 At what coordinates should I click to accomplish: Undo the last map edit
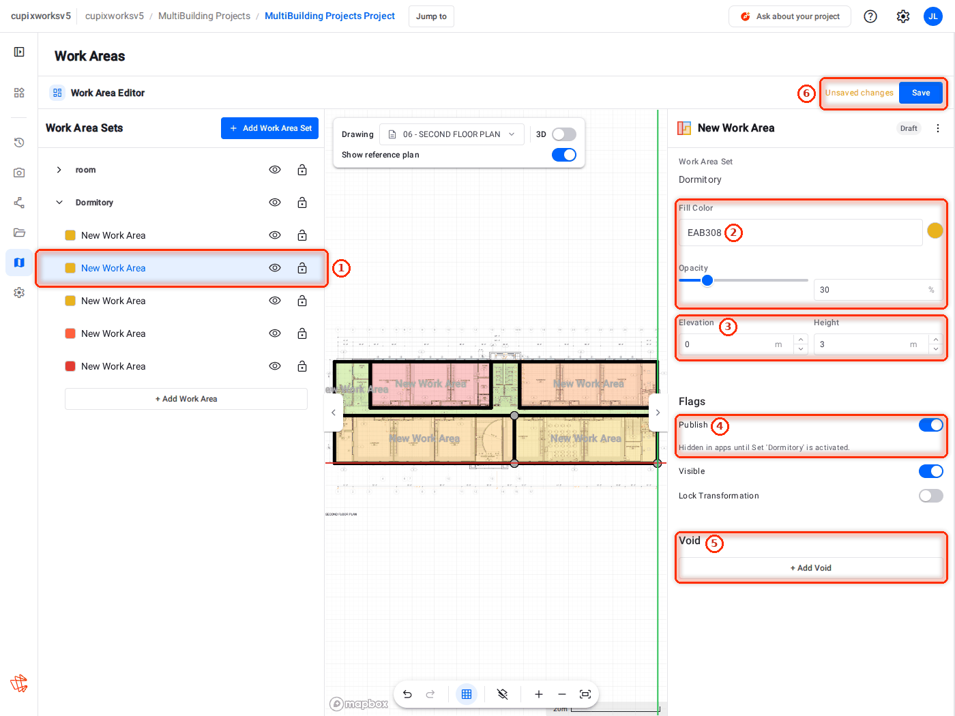point(407,694)
